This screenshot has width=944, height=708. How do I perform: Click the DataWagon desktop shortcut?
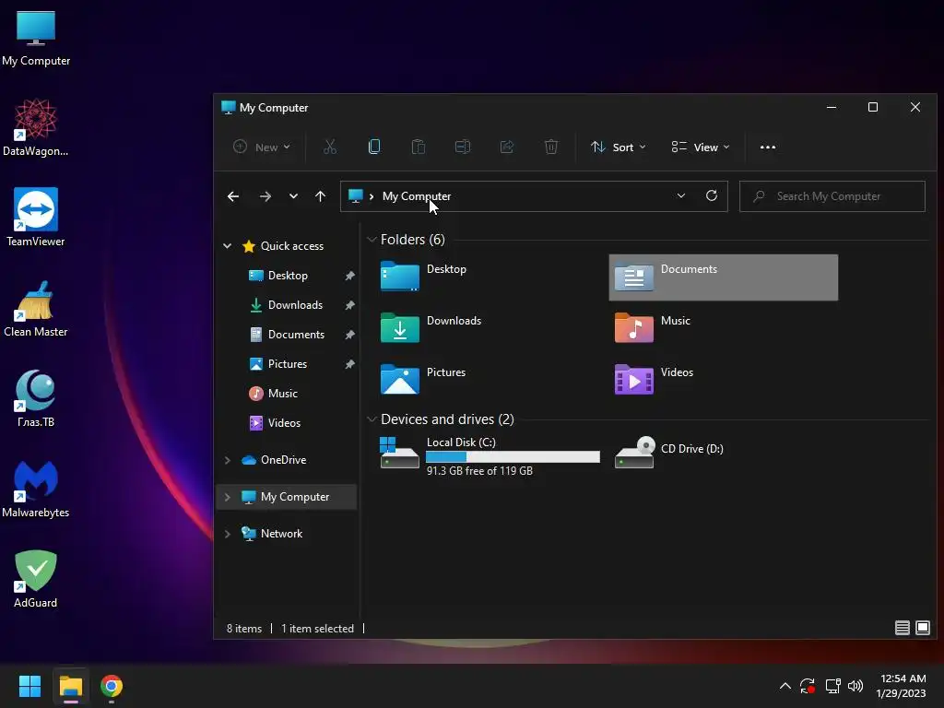click(36, 127)
